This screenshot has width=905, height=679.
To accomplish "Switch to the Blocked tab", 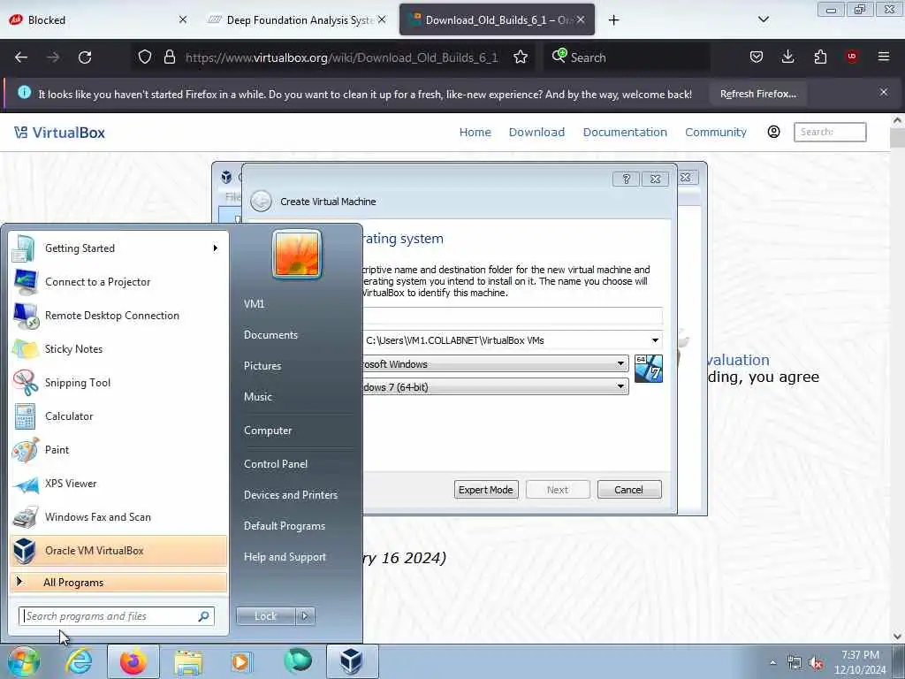I will coord(97,19).
